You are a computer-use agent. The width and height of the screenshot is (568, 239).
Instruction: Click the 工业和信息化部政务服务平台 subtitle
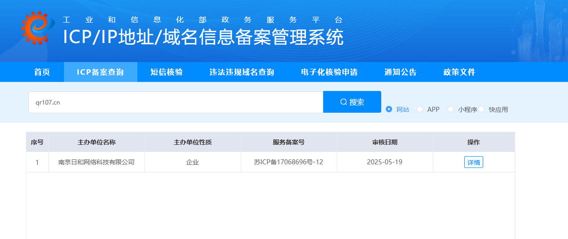tap(203, 20)
